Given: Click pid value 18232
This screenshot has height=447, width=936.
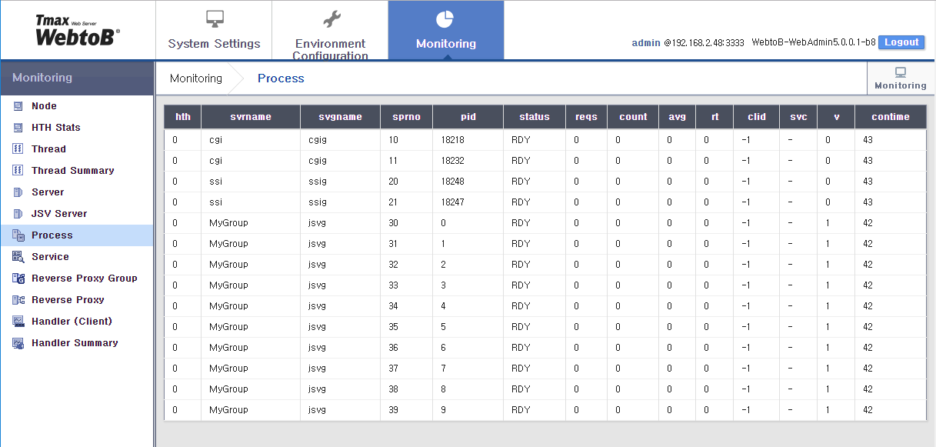Looking at the screenshot, I should 453,161.
